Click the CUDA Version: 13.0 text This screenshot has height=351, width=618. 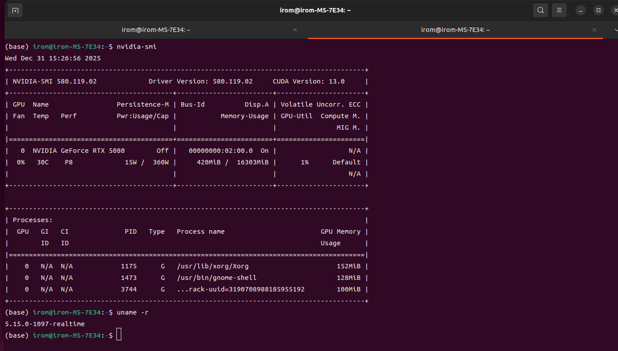(309, 81)
